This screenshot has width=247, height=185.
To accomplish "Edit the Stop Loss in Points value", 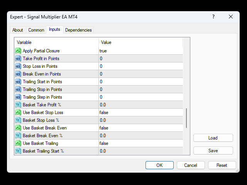I will [141, 66].
